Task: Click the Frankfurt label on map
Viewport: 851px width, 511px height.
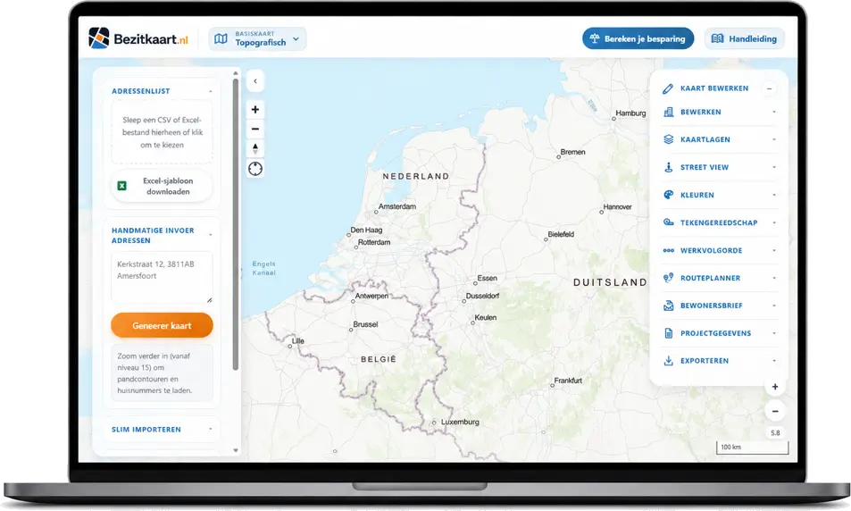Action: click(568, 381)
